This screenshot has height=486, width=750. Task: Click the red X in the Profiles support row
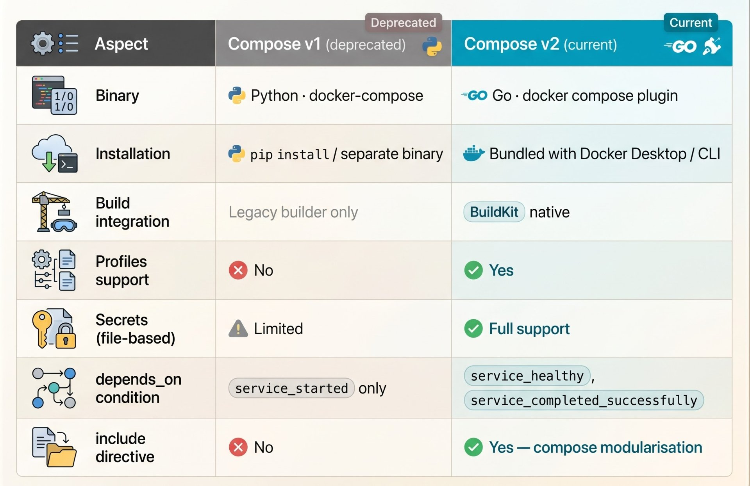[238, 270]
